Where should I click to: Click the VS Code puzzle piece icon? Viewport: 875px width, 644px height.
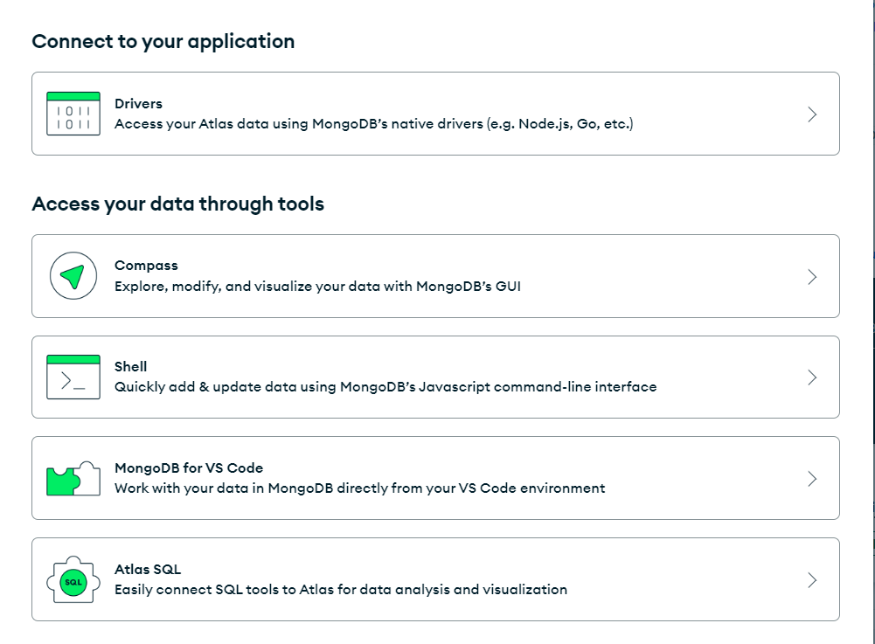[73, 479]
